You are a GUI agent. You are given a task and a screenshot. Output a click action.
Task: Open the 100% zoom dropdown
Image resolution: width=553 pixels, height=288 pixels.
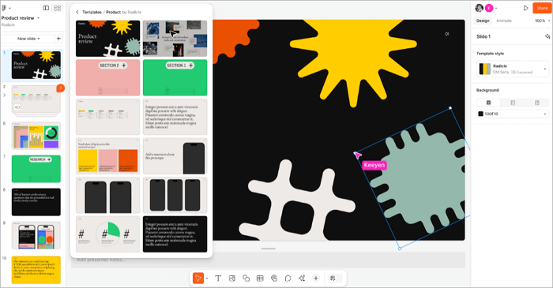click(542, 21)
